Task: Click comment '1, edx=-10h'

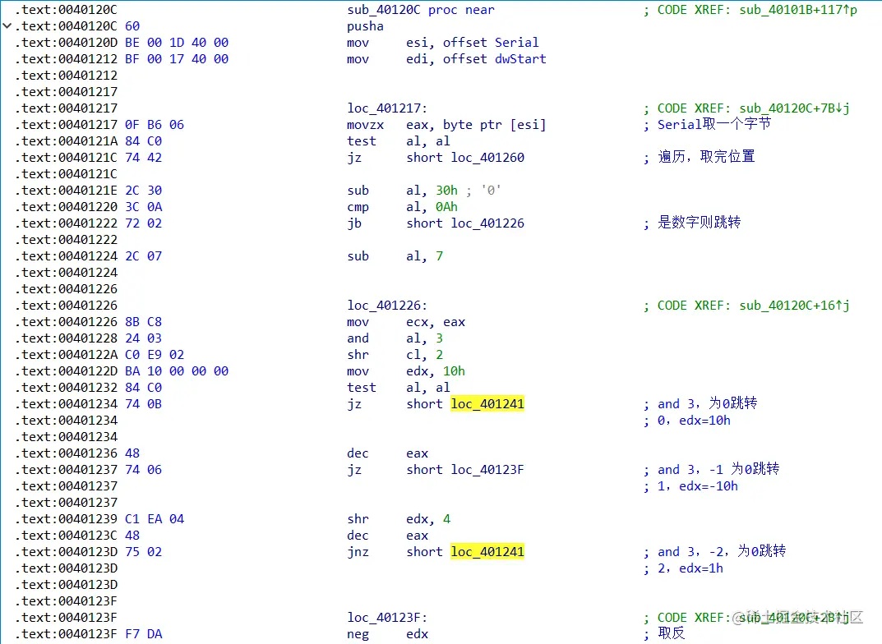Action: click(x=698, y=485)
